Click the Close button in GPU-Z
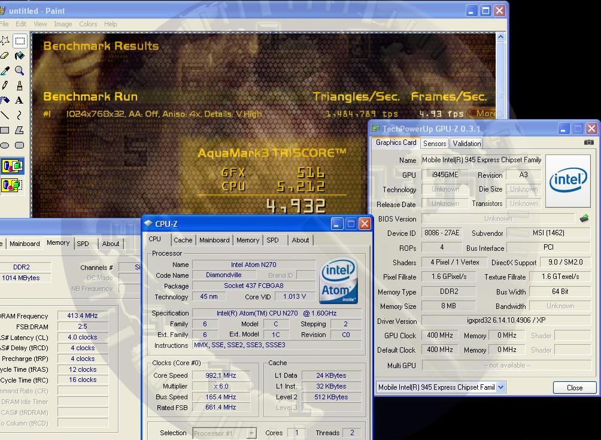Screen dimensions: 601x440 click(575, 387)
